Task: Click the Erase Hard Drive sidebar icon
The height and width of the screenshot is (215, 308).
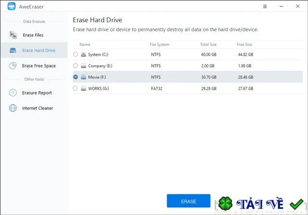Action: point(13,50)
